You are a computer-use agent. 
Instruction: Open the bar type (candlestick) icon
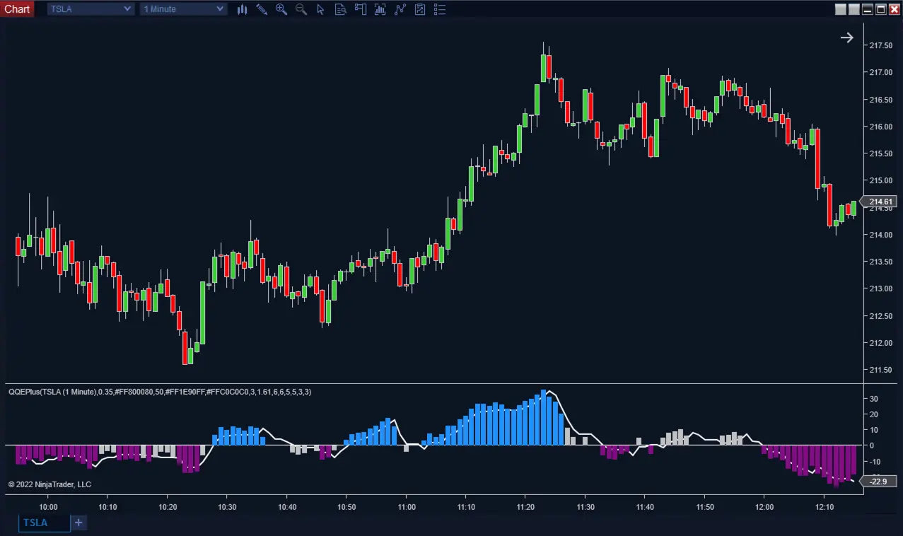click(x=242, y=9)
